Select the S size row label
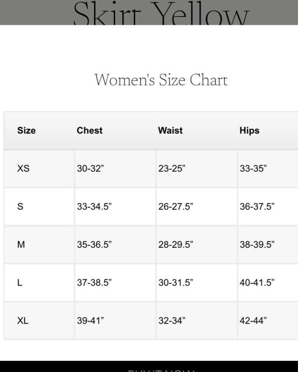 [20, 206]
